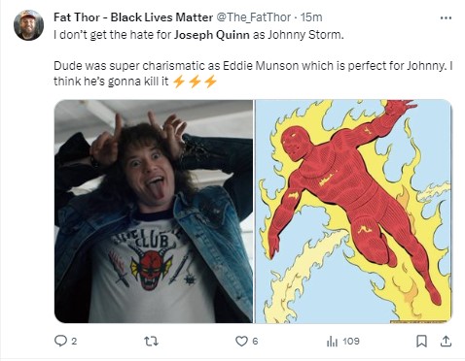Click the tweet text about Eddie Munson
This screenshot has width=465, height=361.
tap(253, 74)
